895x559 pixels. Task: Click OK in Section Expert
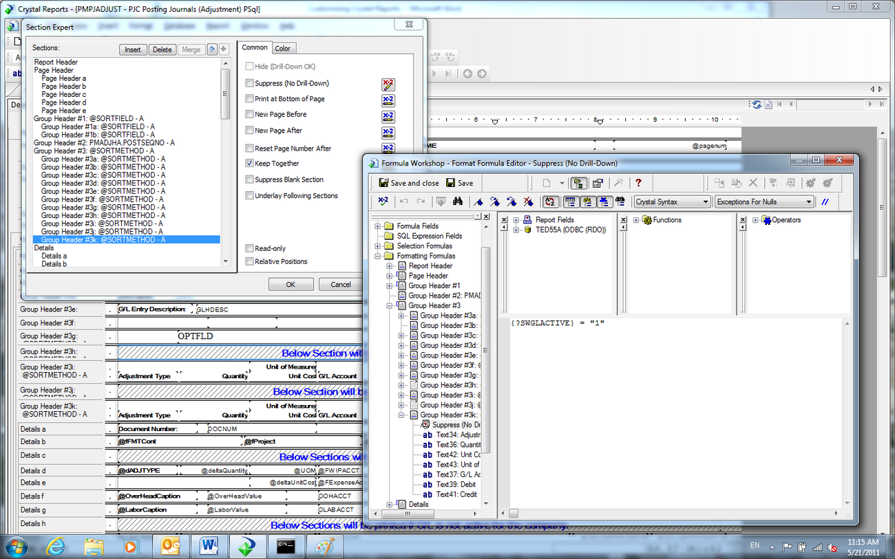pyautogui.click(x=291, y=284)
